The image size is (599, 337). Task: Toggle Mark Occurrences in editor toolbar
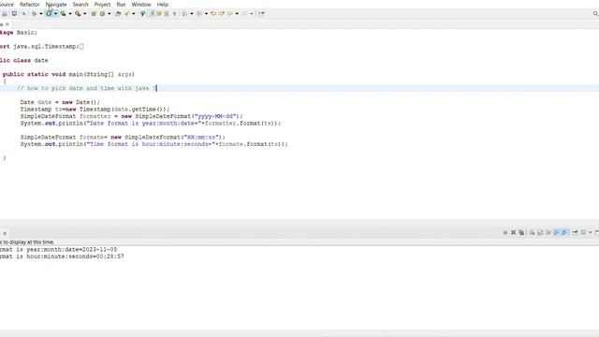pos(151,14)
